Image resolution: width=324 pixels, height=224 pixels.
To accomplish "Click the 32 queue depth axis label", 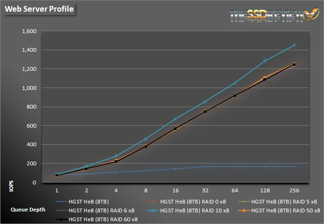I will [205, 190].
